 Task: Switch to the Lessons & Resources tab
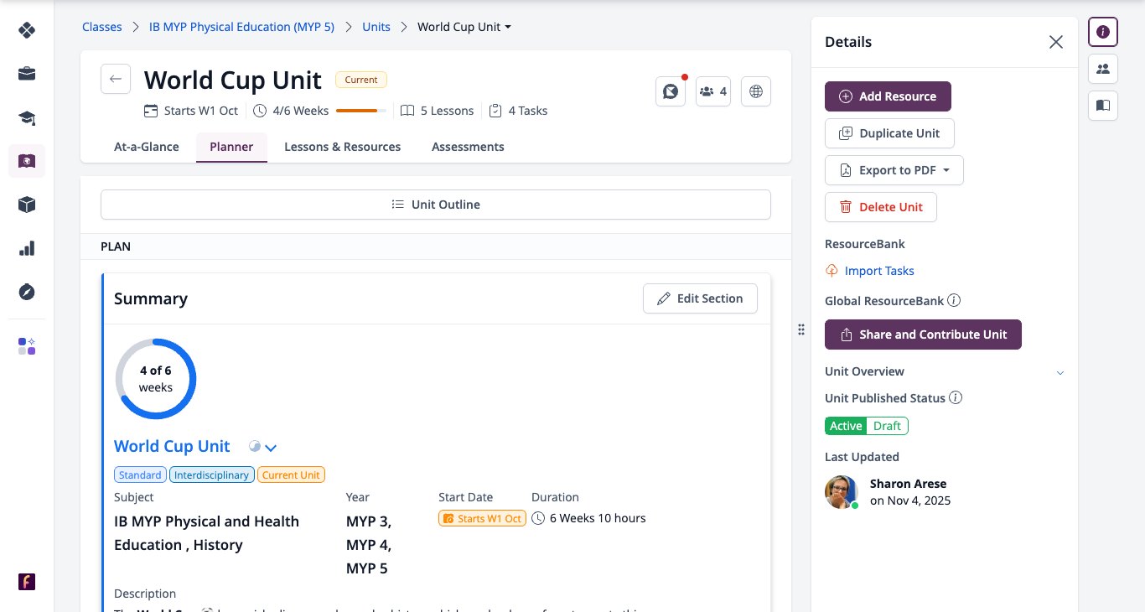(342, 147)
